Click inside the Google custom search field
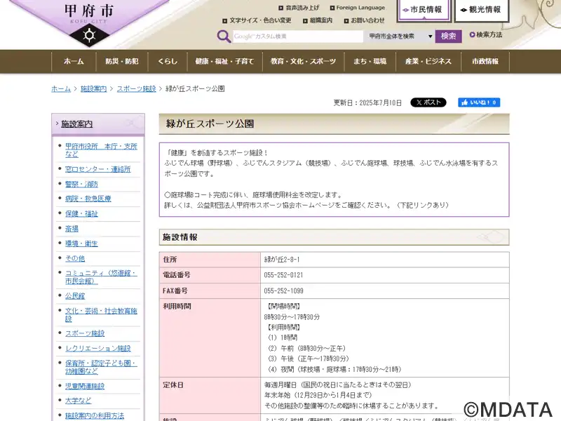 298,36
